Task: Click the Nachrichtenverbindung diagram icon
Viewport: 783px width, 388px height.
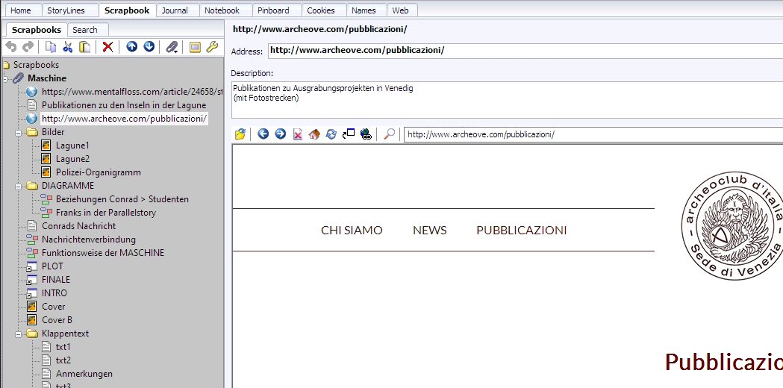Action: (x=32, y=240)
